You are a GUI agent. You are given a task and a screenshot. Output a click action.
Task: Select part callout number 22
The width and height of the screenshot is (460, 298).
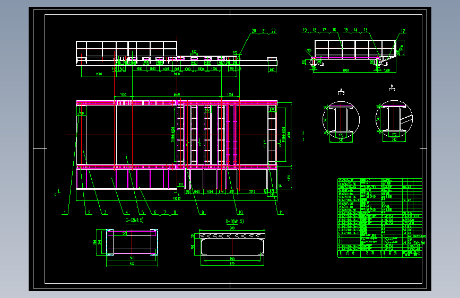273,31
